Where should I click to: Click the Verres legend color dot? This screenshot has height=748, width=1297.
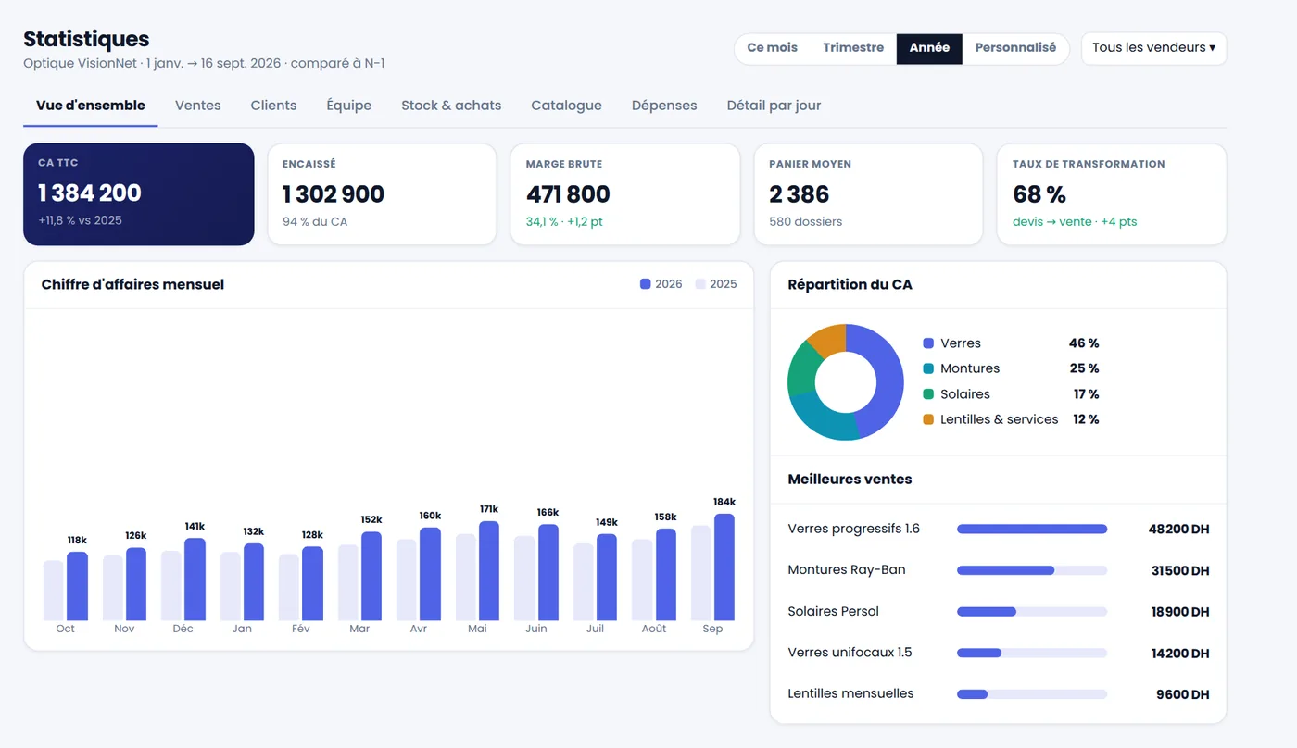click(928, 343)
